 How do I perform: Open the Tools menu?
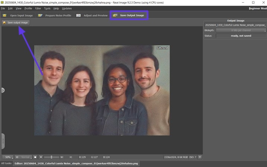[47, 9]
